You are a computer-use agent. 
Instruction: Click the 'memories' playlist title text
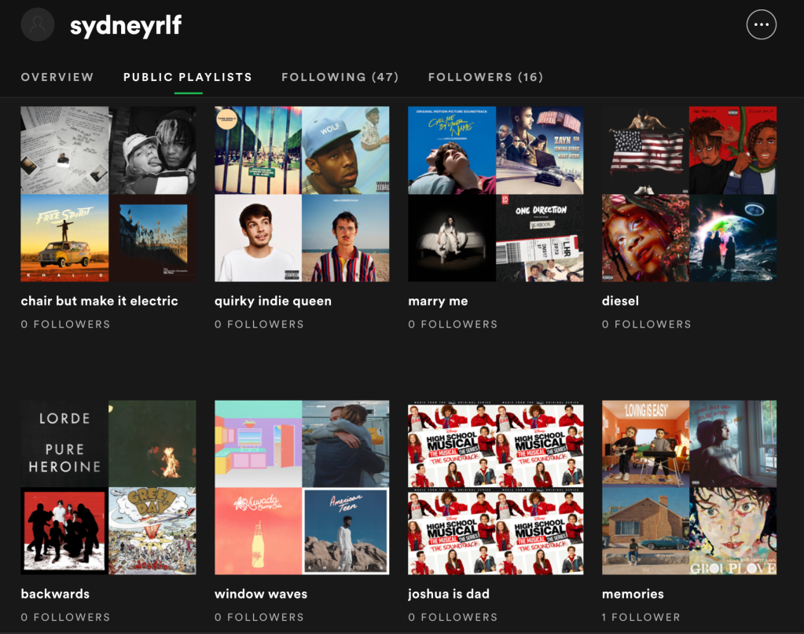[x=633, y=594]
